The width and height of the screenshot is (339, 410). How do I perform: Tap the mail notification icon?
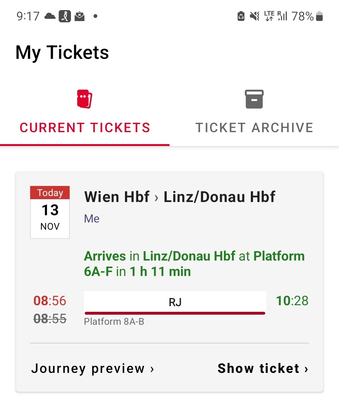[79, 16]
